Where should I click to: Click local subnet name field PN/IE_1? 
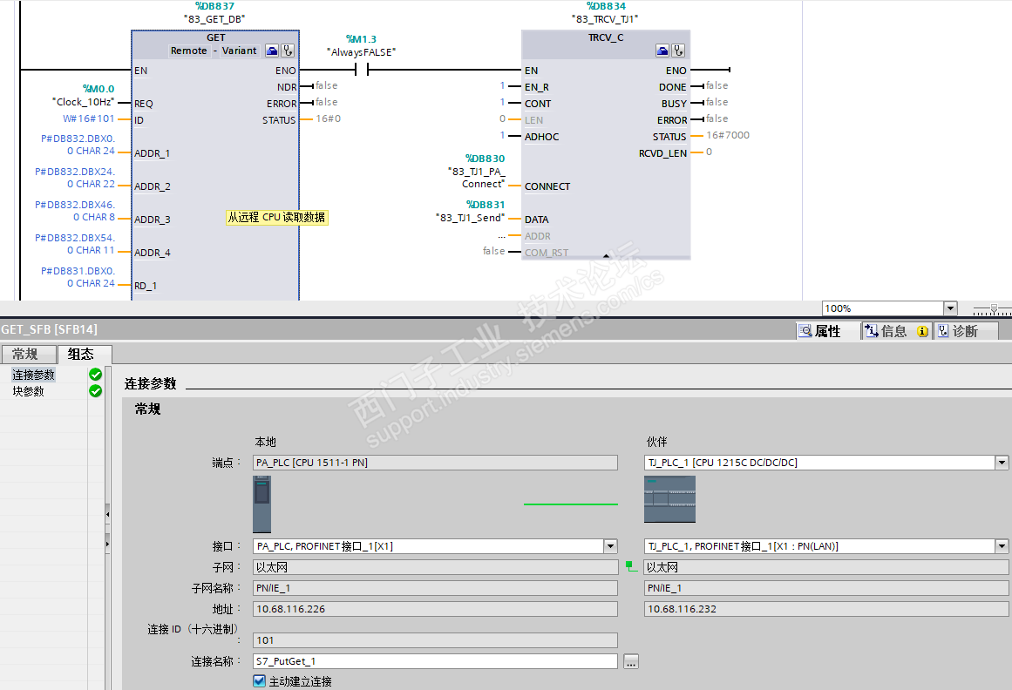tap(435, 588)
